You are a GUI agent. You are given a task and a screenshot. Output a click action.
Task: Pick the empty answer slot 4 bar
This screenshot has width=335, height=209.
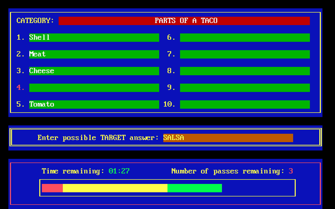[94, 88]
